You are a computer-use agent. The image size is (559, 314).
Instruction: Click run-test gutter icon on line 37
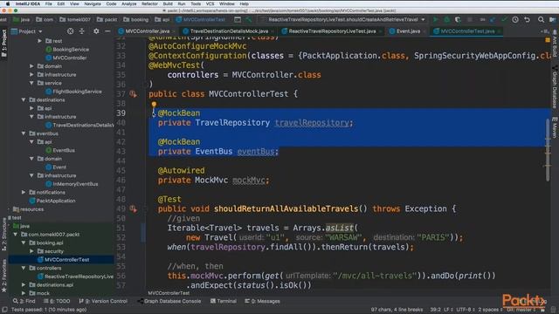(133, 93)
